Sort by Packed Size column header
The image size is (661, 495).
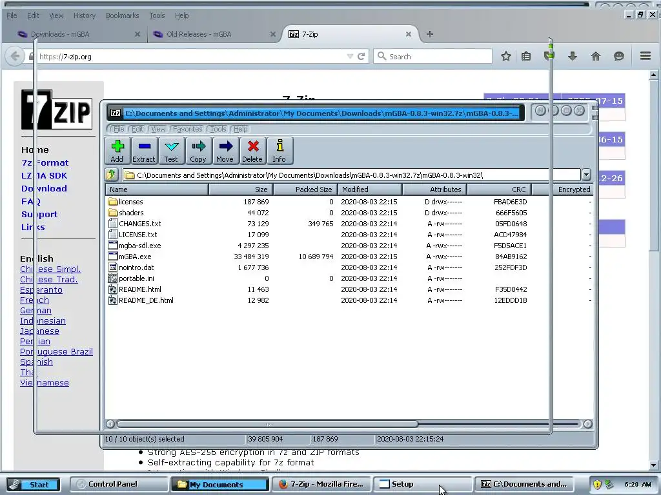click(x=305, y=189)
